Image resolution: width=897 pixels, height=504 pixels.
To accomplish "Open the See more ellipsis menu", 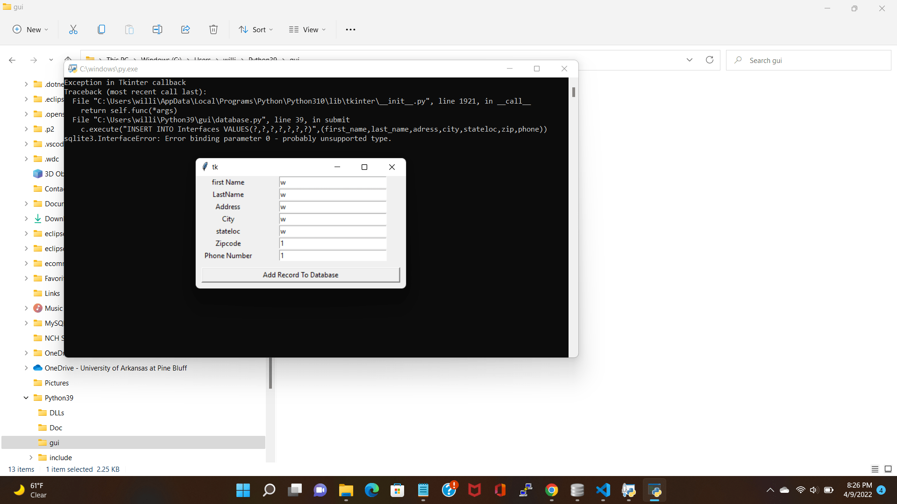I will tap(350, 29).
